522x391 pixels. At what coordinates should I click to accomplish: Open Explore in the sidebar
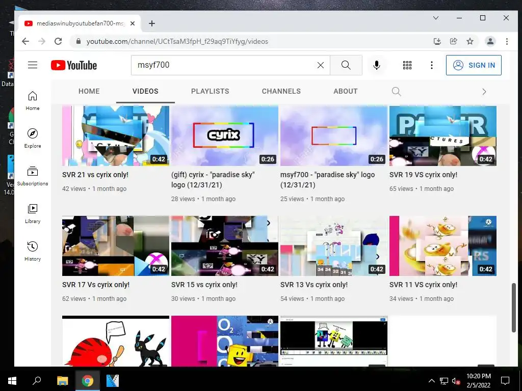(33, 138)
